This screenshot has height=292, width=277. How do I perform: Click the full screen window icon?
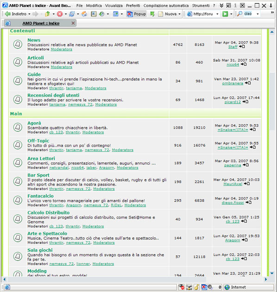click(x=116, y=14)
